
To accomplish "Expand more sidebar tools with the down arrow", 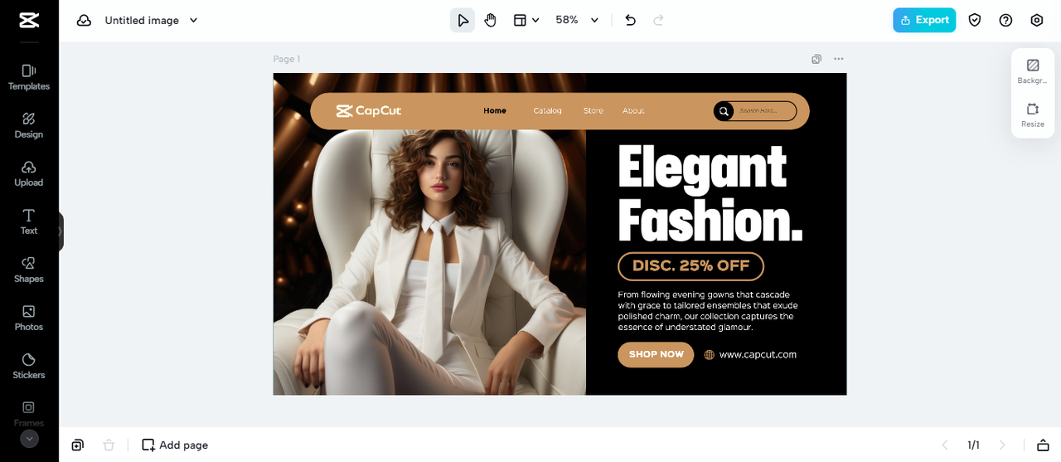I will click(x=29, y=439).
